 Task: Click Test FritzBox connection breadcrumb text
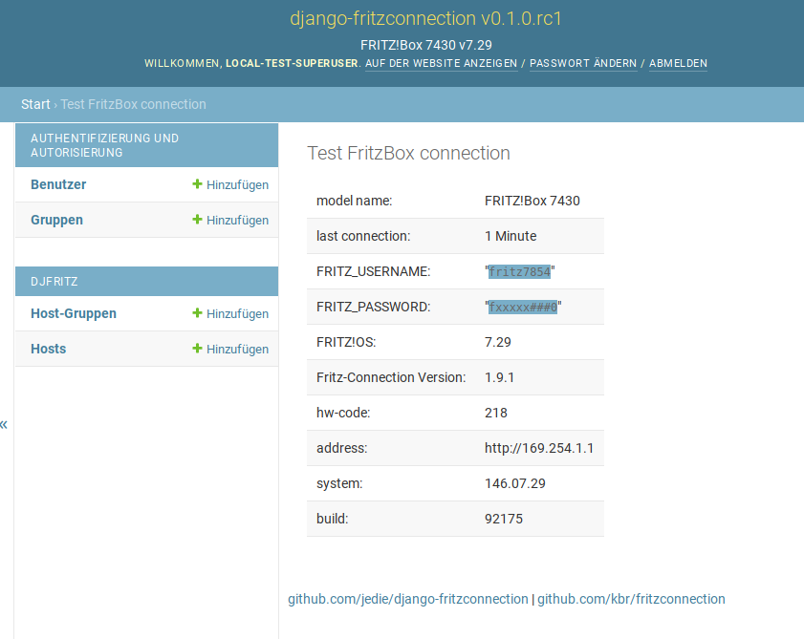(133, 104)
